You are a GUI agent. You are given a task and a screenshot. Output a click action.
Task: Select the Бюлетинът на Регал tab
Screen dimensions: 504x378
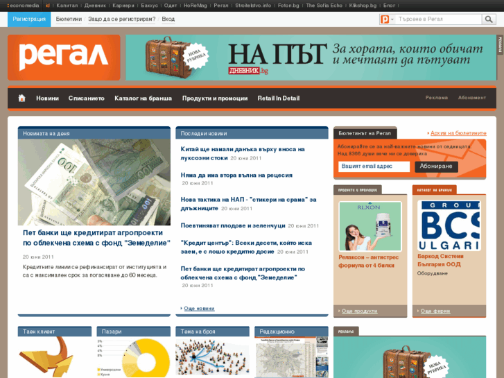[365, 133]
